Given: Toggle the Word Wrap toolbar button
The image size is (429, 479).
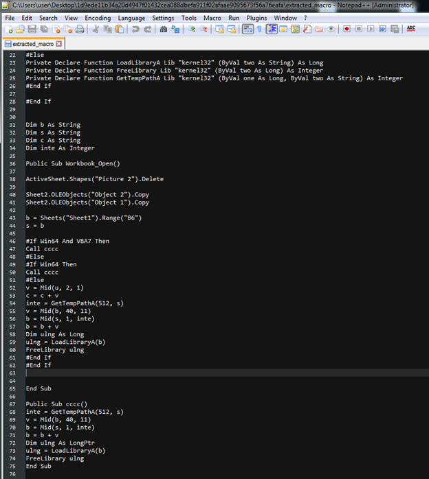Looking at the screenshot, I should (247, 29).
